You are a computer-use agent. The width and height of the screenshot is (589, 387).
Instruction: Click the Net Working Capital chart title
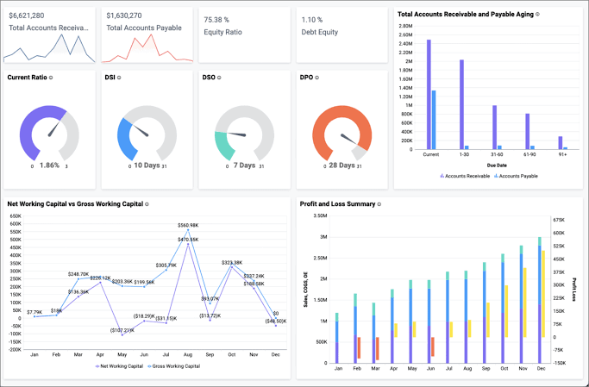click(75, 204)
